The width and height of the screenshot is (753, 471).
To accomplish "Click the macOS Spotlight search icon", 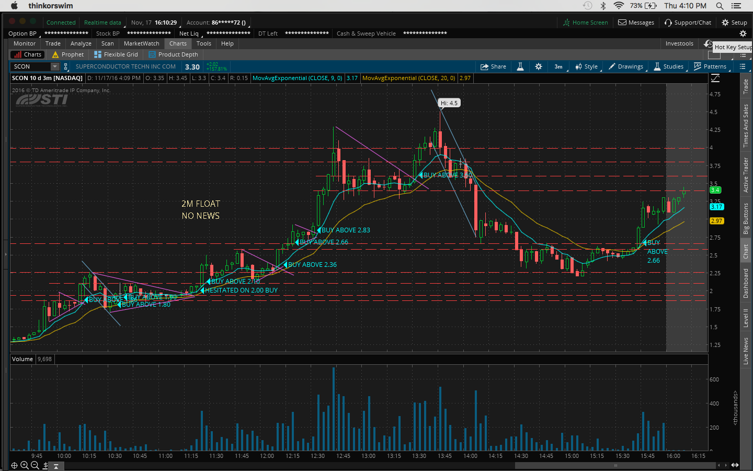I will pos(720,6).
